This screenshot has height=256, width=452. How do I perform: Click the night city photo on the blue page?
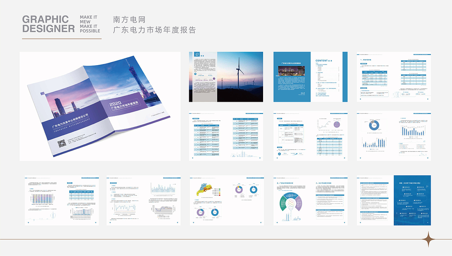(x=292, y=71)
